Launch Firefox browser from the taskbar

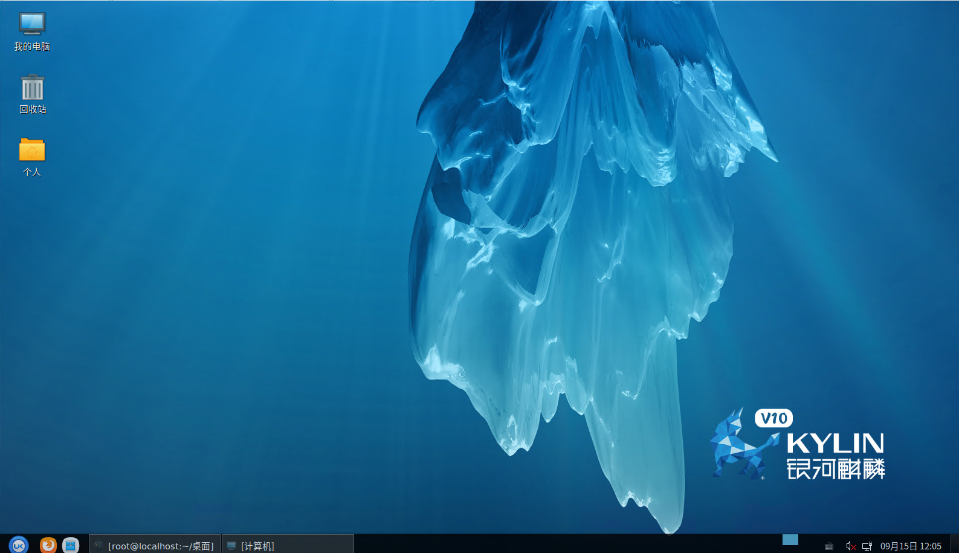pyautogui.click(x=48, y=545)
